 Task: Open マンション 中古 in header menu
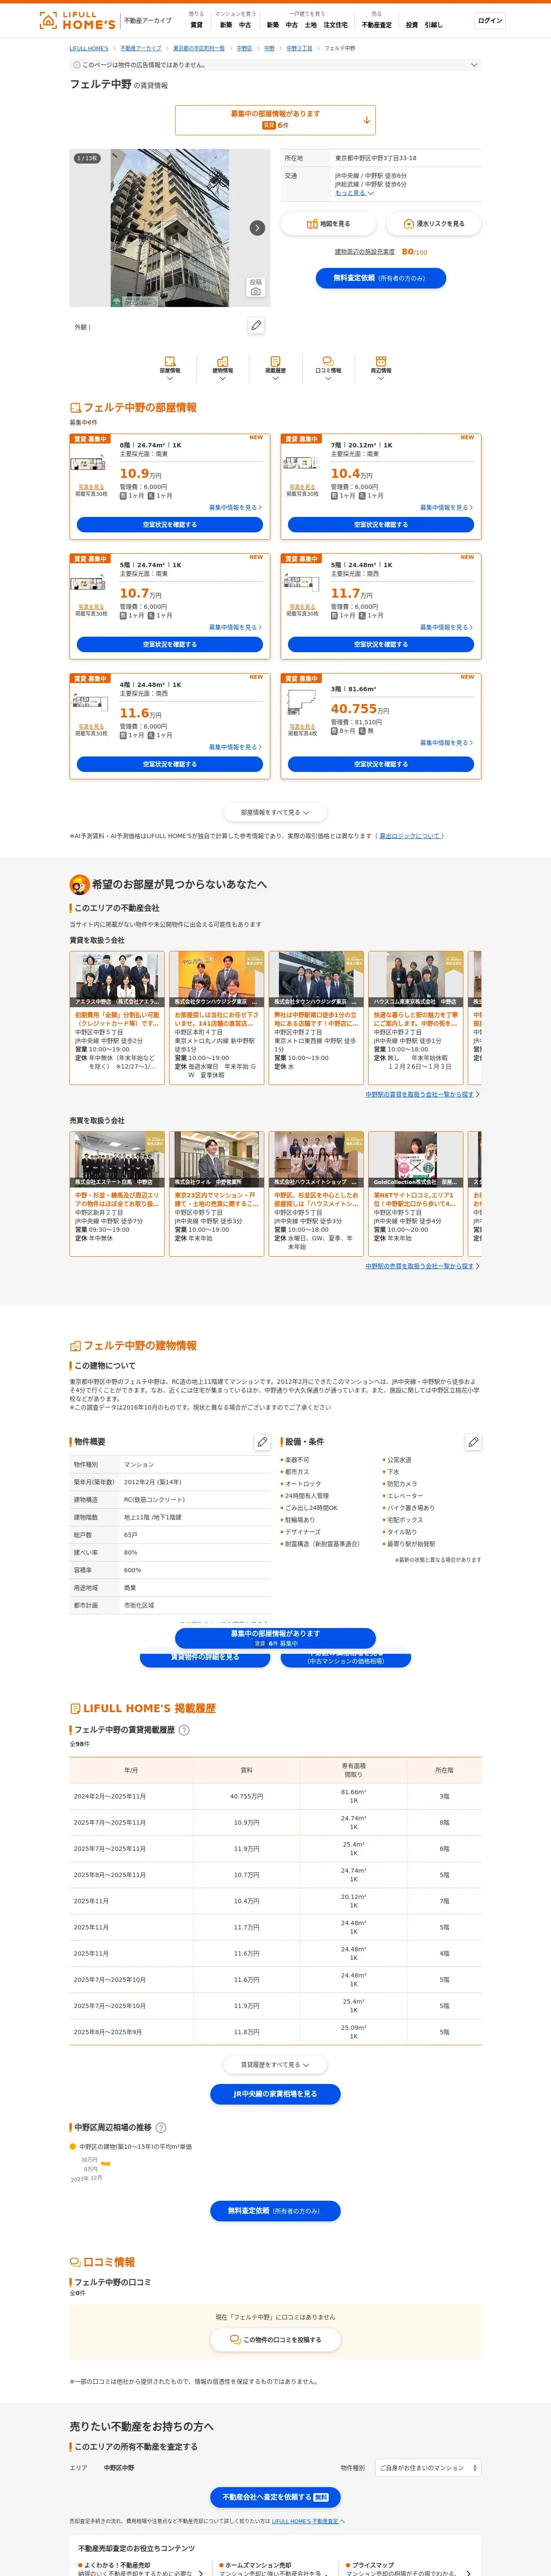pyautogui.click(x=245, y=25)
